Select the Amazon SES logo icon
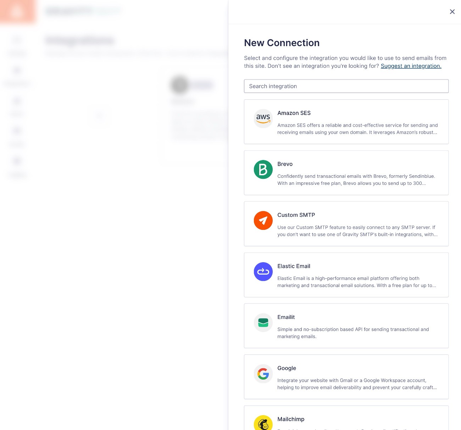461x430 pixels. click(263, 118)
